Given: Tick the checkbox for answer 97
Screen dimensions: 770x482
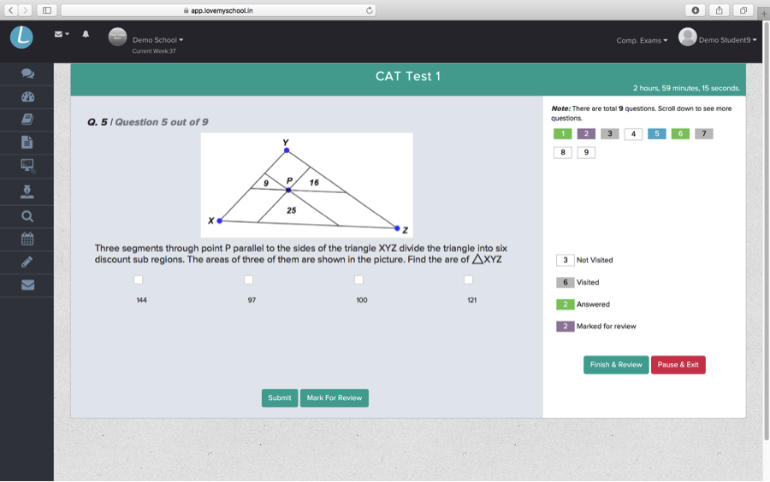Looking at the screenshot, I should click(248, 279).
